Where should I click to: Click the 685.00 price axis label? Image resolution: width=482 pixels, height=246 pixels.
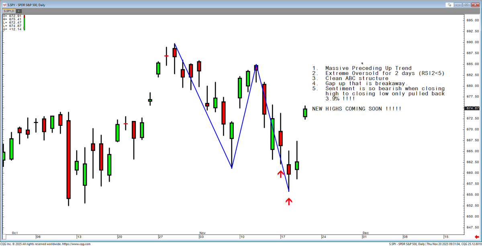coord(472,64)
